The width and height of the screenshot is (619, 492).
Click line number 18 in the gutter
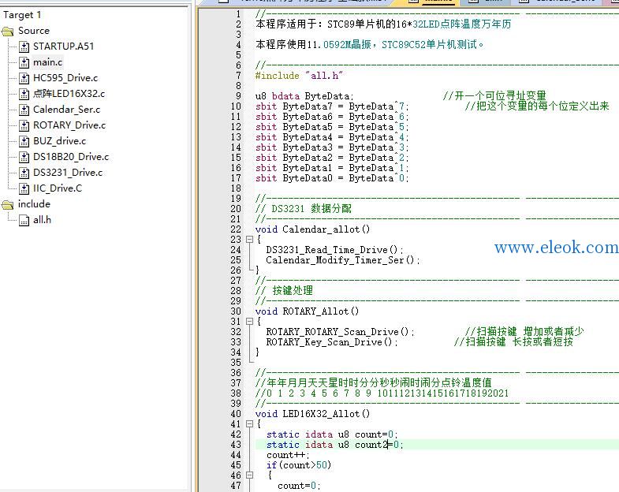click(236, 188)
